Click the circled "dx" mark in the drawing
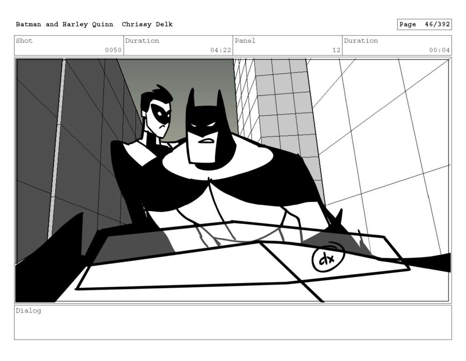 [328, 258]
